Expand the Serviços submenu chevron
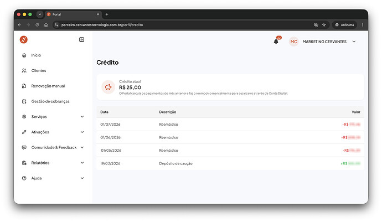Image resolution: width=382 pixels, height=222 pixels. coord(82,117)
